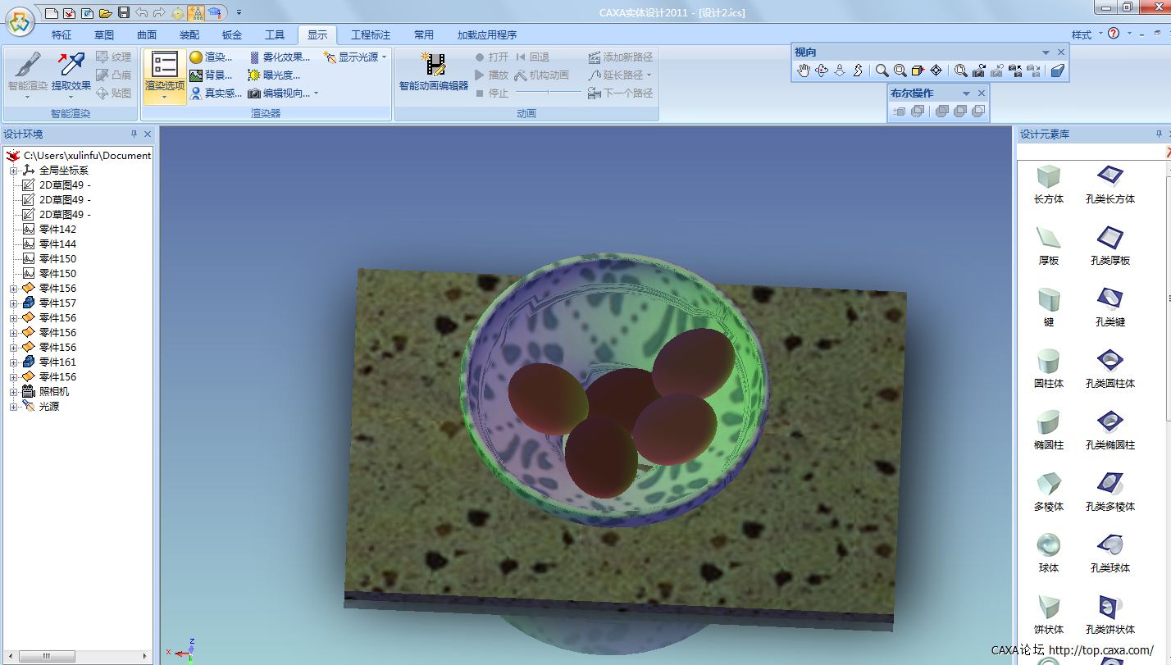Screen dimensions: 1171x665
Task: Pick the 球体 sphere shape from element library
Action: 1048,553
